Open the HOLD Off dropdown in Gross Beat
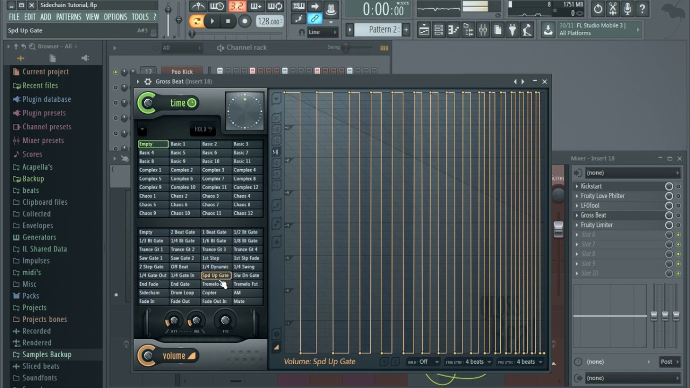690x388 pixels. point(423,362)
